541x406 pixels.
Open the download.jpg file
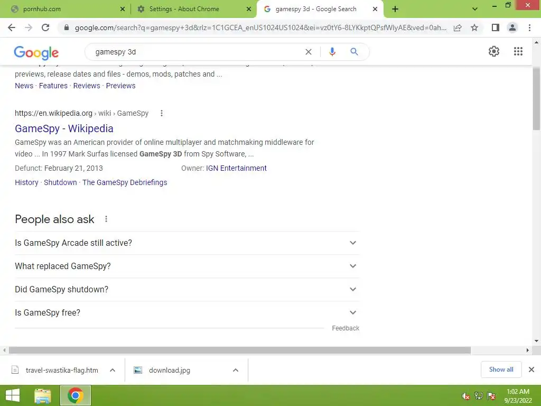click(x=170, y=370)
